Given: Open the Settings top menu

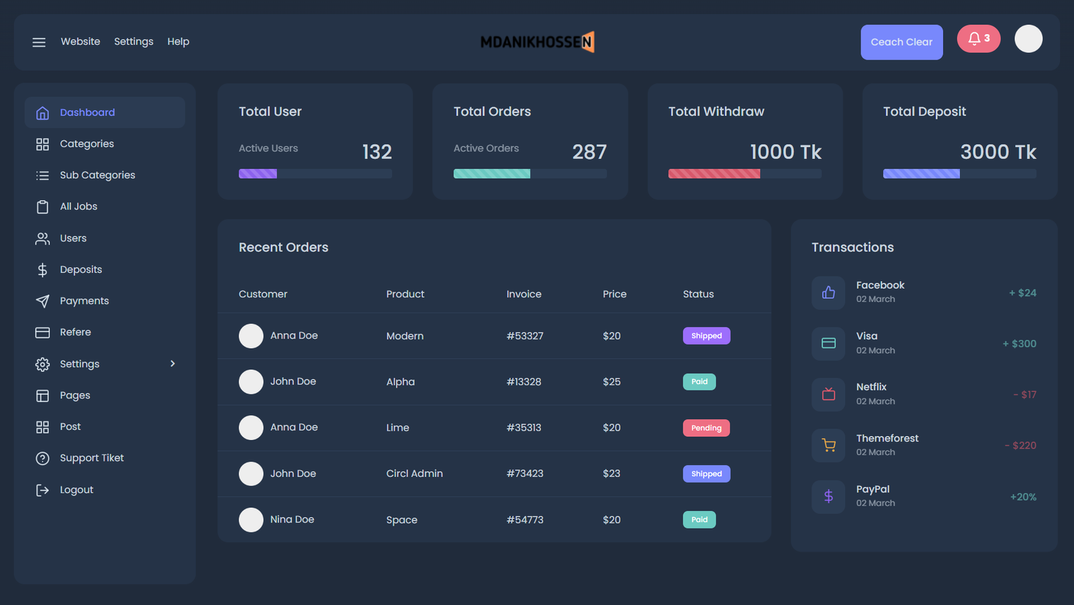Looking at the screenshot, I should 134,42.
